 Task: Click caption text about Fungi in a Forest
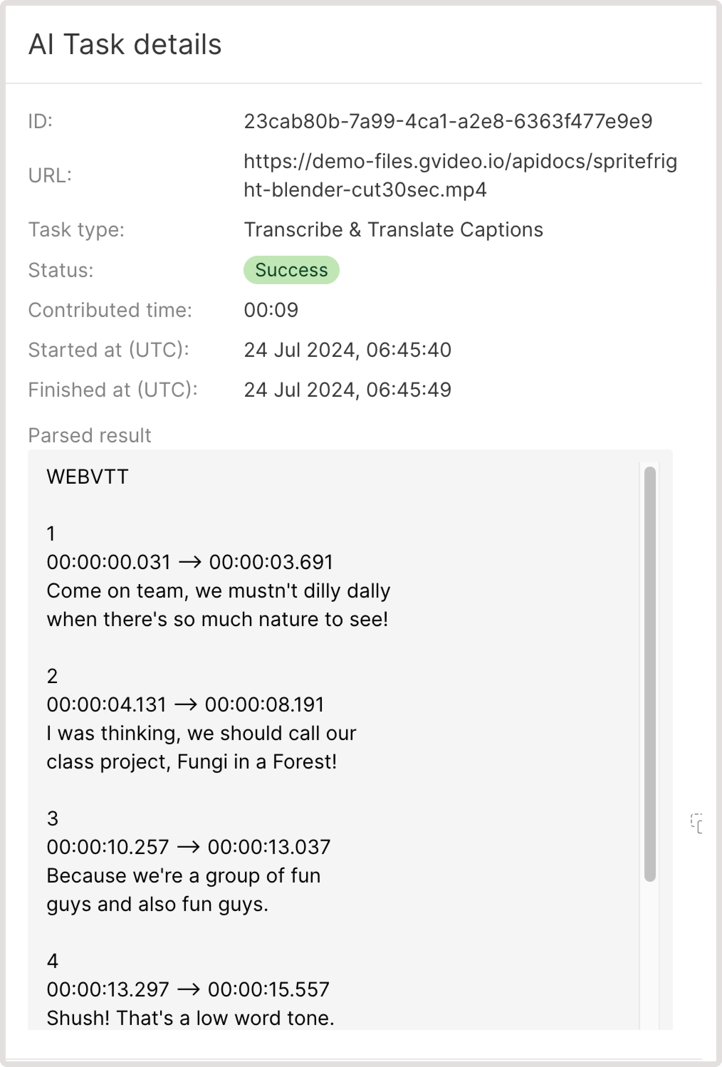click(192, 760)
